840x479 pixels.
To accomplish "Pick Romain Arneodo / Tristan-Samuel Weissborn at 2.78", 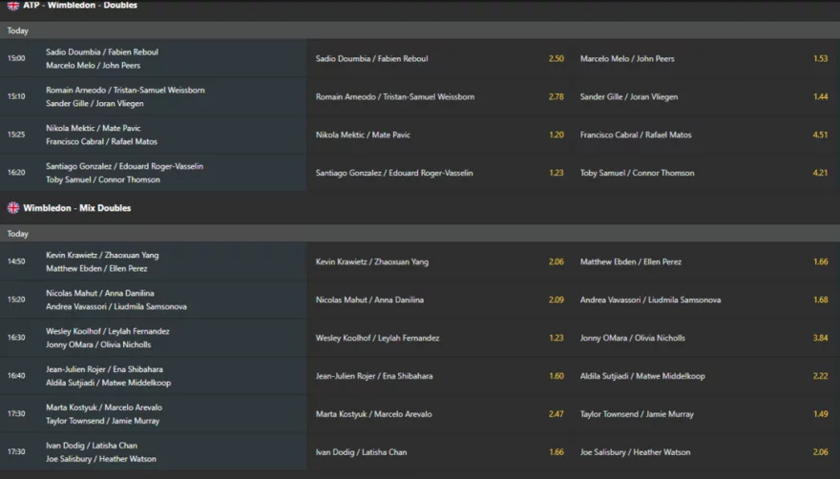I will click(x=439, y=97).
